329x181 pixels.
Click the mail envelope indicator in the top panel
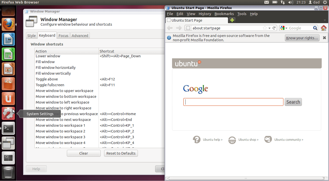[x=267, y=2]
